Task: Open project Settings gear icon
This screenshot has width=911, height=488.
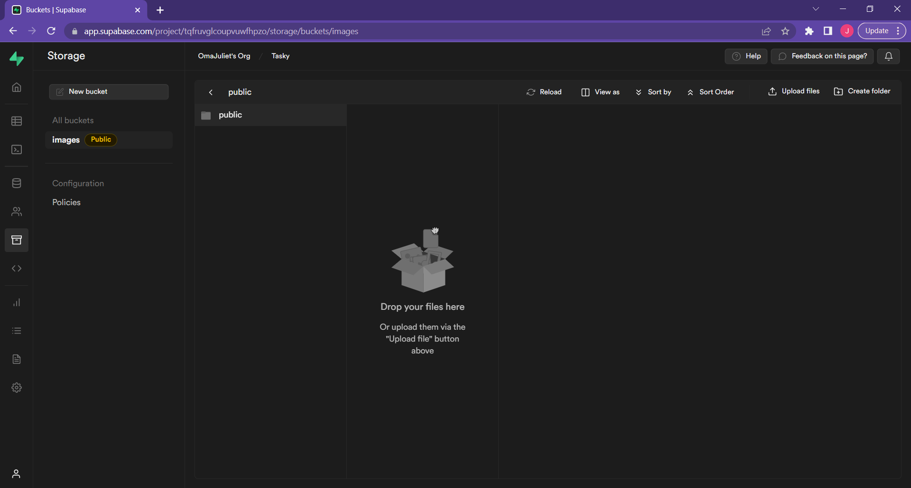Action: (17, 388)
